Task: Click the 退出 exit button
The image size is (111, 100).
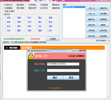Action: click(x=71, y=78)
